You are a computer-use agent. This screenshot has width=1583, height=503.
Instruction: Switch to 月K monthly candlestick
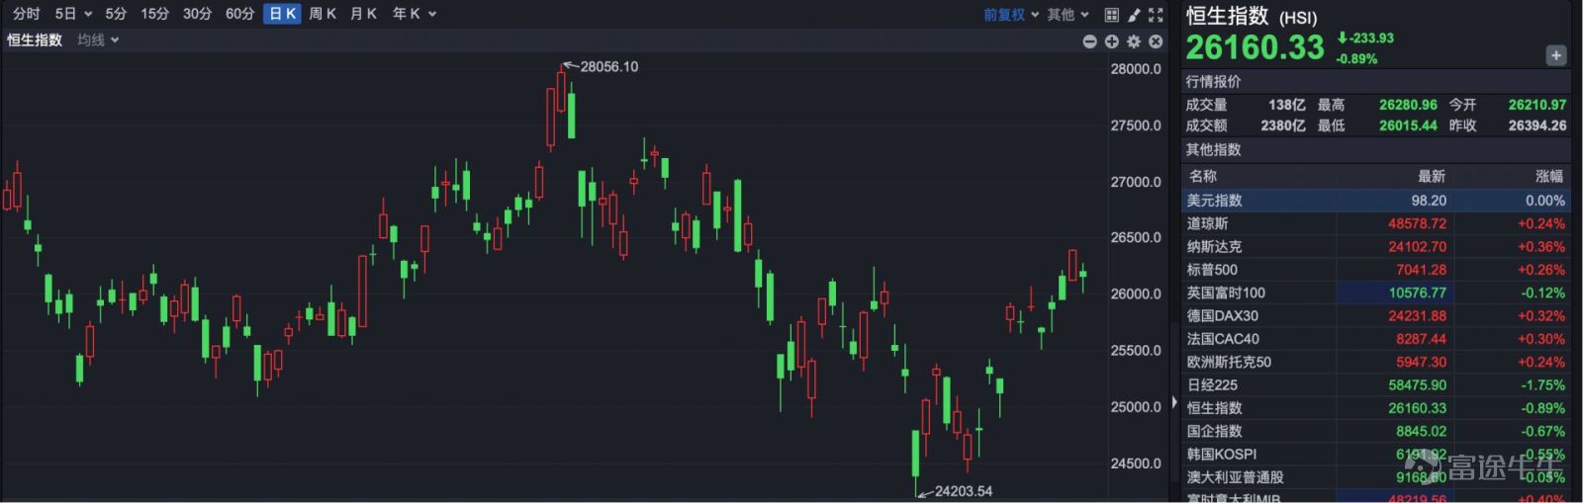pos(363,14)
